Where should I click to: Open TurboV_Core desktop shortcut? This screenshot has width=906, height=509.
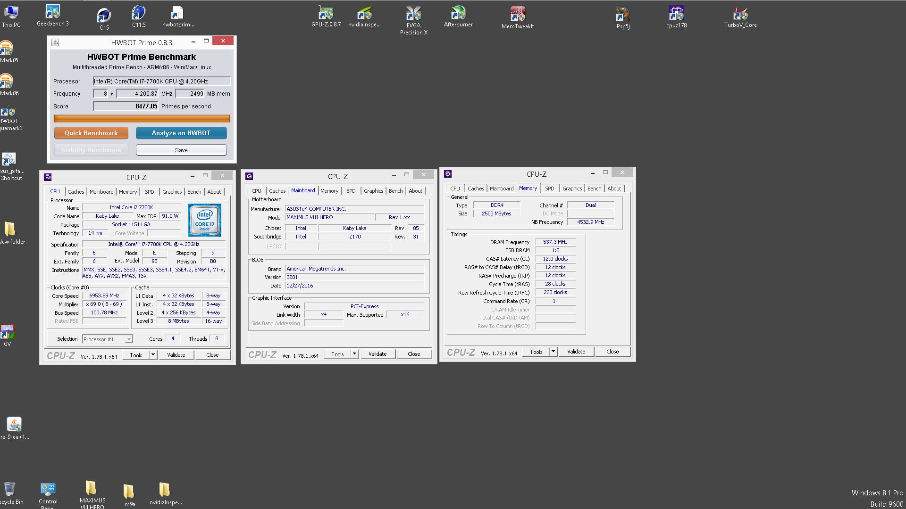pyautogui.click(x=740, y=17)
